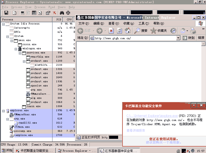206x153 pixels.
Task: Open the 收藏(A) menu in Internet Explorer
Action: [129, 23]
